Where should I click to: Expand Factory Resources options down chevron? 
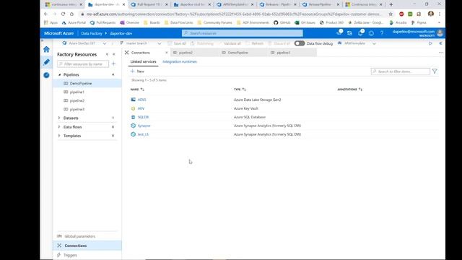click(x=107, y=54)
